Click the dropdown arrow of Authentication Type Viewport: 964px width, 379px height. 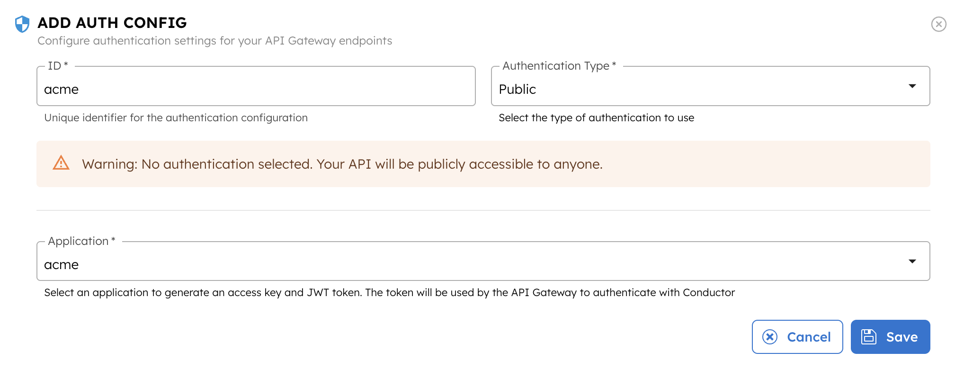[913, 86]
